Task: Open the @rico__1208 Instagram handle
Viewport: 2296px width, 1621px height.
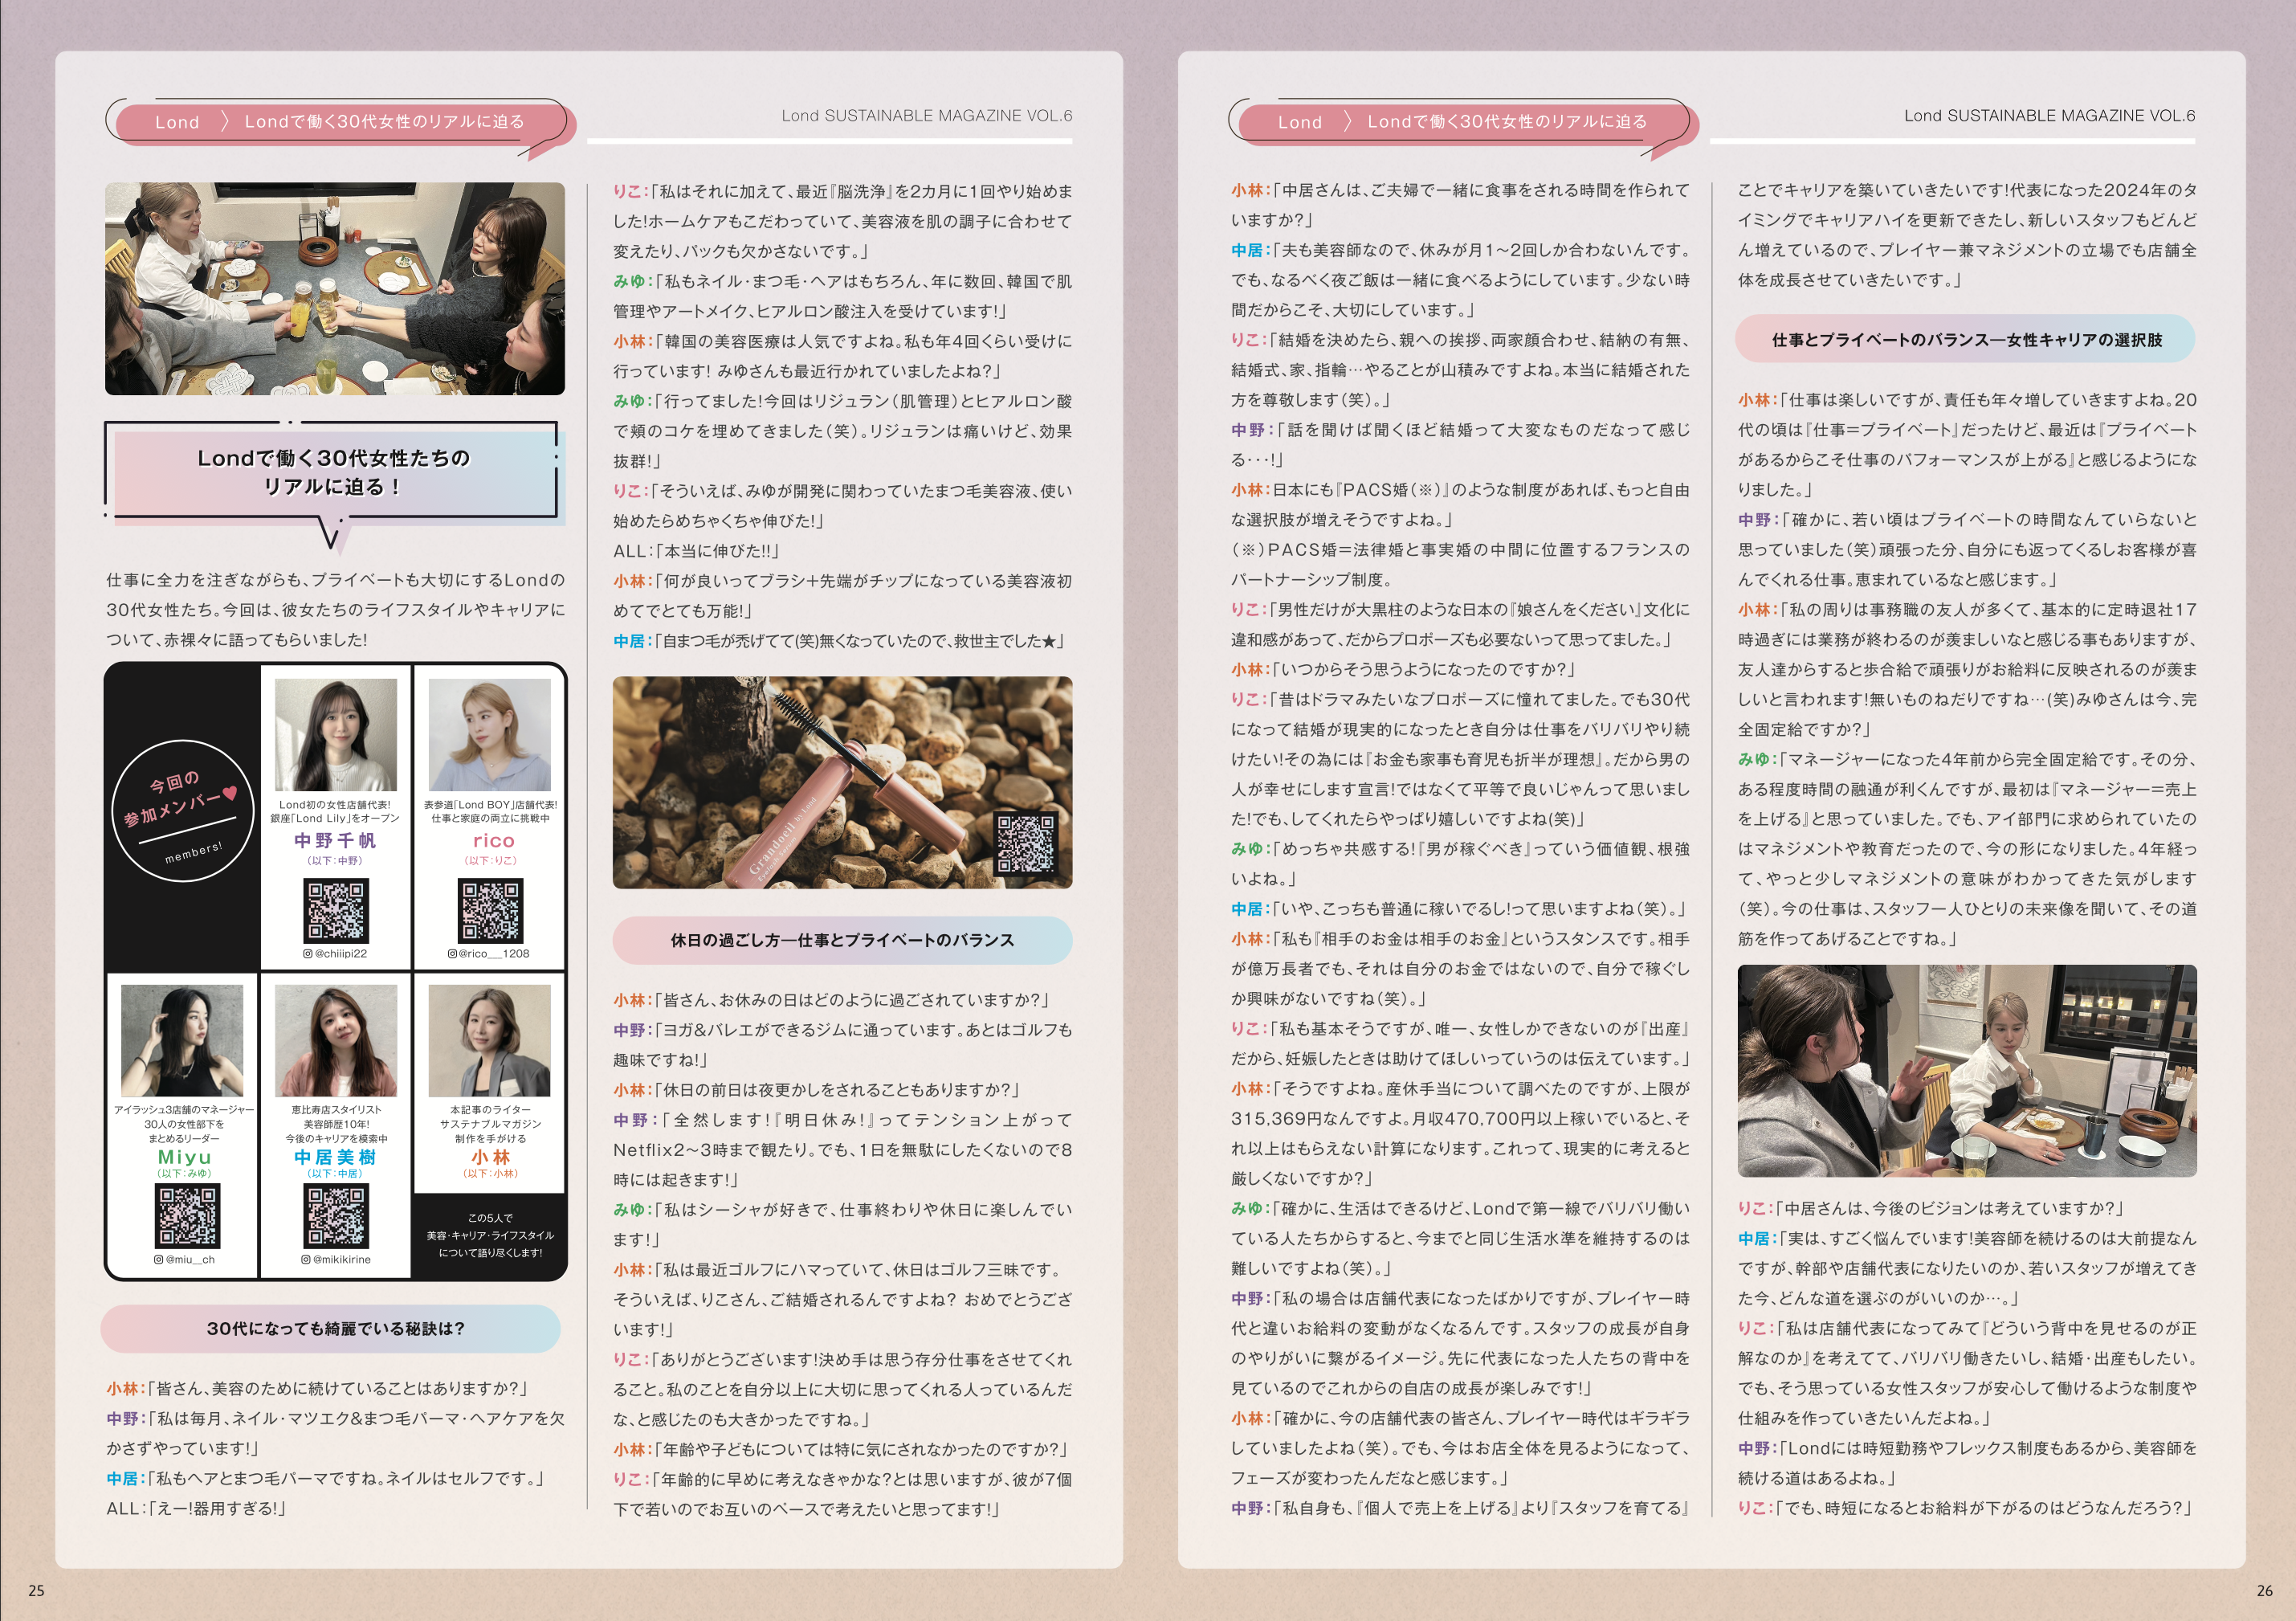Action: coord(494,954)
